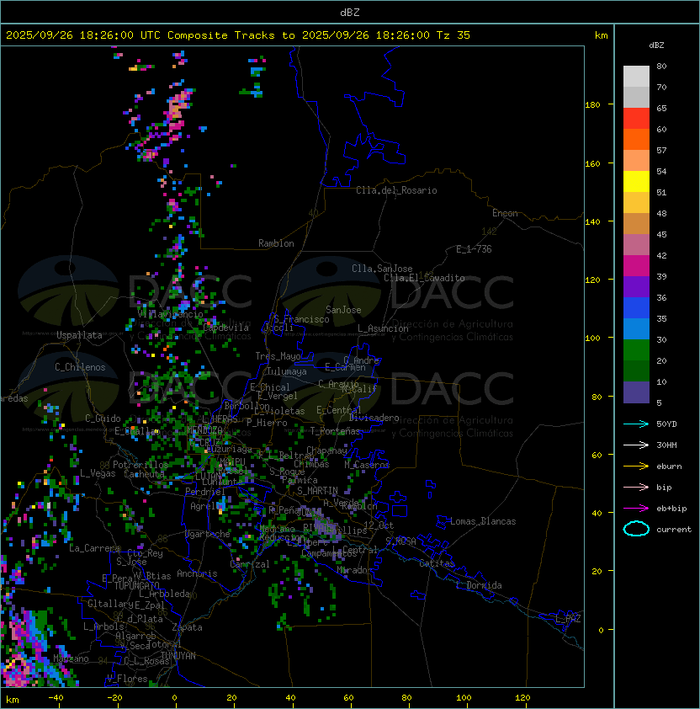Click the dBZ title at top
This screenshot has width=700, height=709.
[x=350, y=12]
